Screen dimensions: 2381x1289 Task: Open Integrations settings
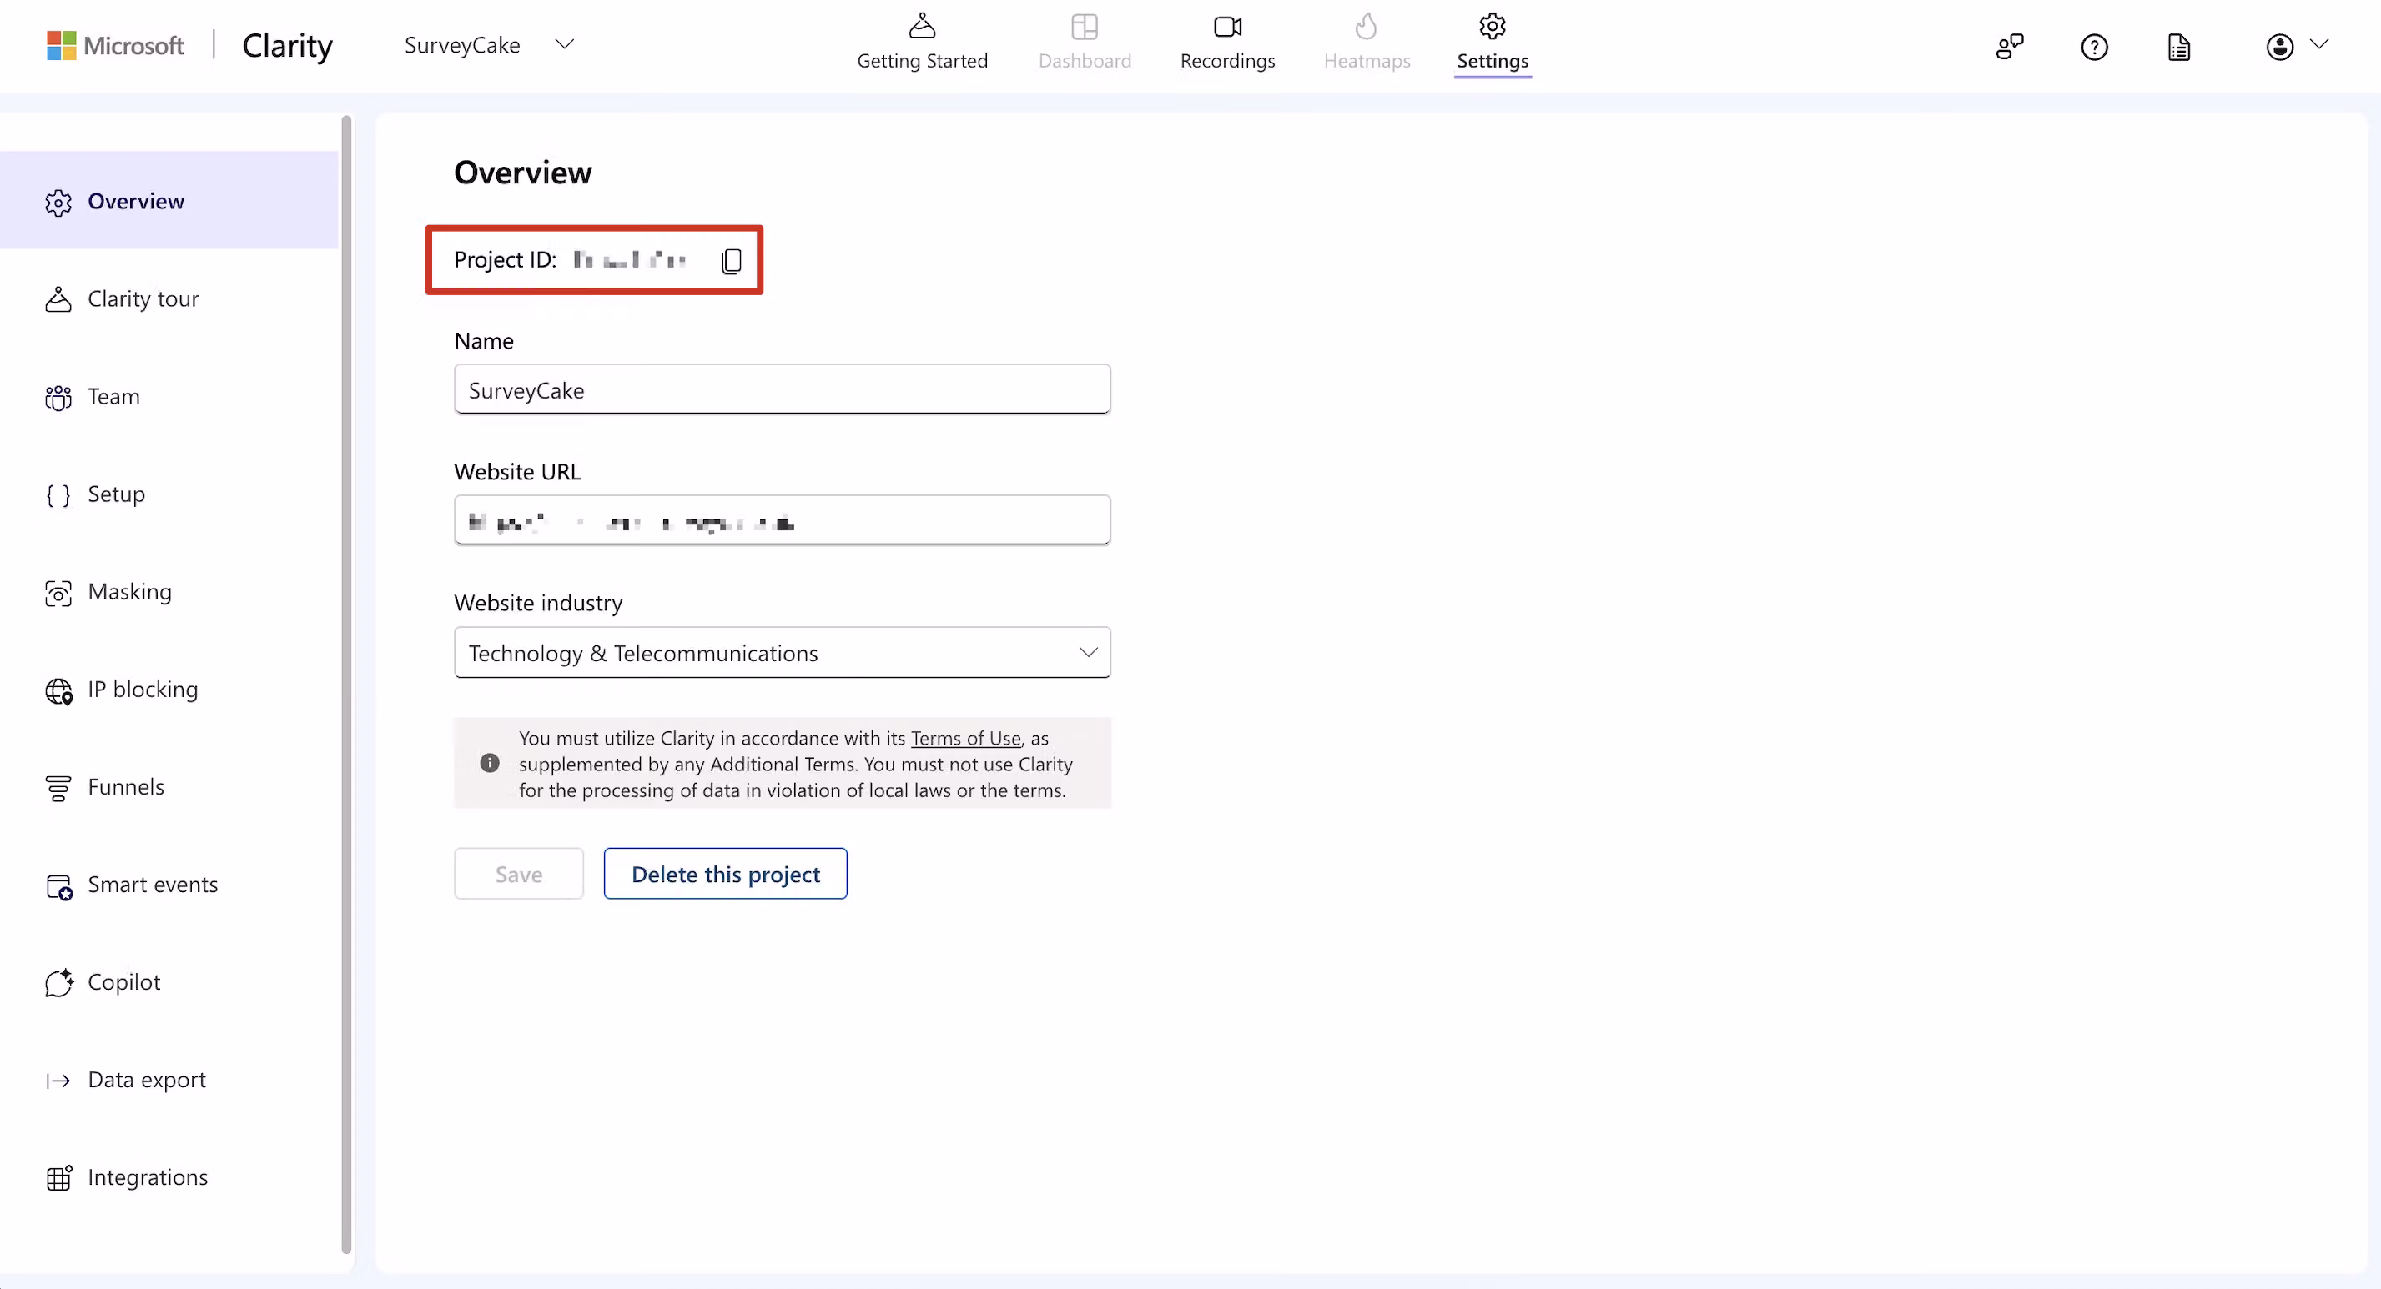pyautogui.click(x=169, y=1178)
